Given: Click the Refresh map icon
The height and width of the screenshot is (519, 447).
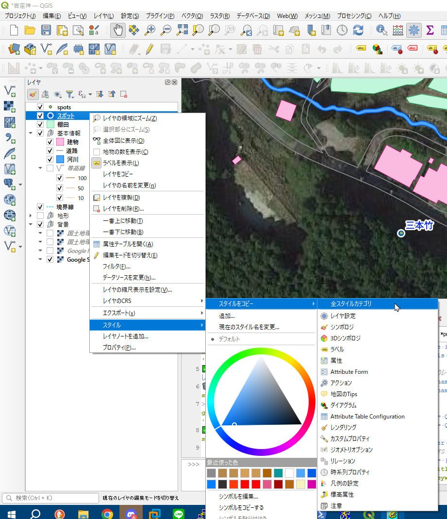Looking at the screenshot, I should pyautogui.click(x=358, y=30).
